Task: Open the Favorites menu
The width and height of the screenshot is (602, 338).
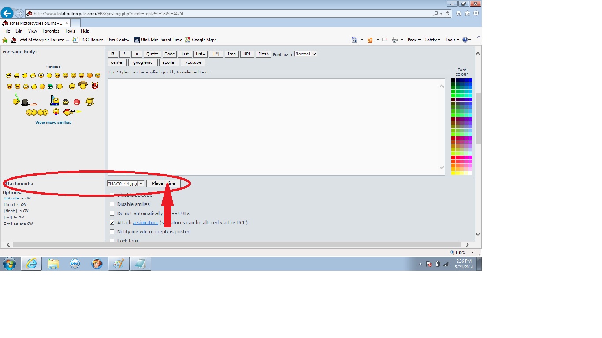Action: [51, 31]
